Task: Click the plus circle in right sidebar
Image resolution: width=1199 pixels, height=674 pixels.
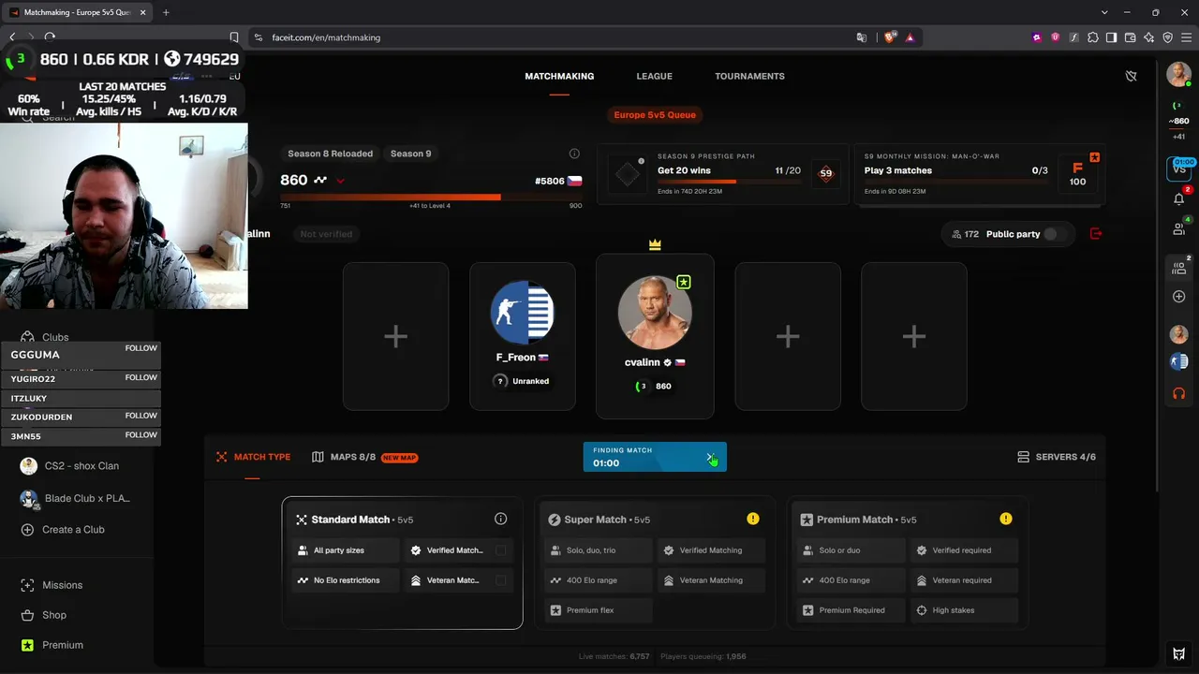Action: (x=1179, y=297)
